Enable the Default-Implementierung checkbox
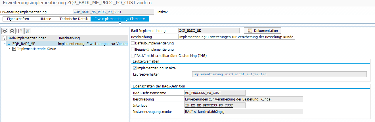This screenshot has height=122, width=375. (133, 43)
